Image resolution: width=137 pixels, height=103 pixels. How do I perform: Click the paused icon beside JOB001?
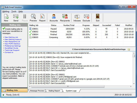coord(30,29)
